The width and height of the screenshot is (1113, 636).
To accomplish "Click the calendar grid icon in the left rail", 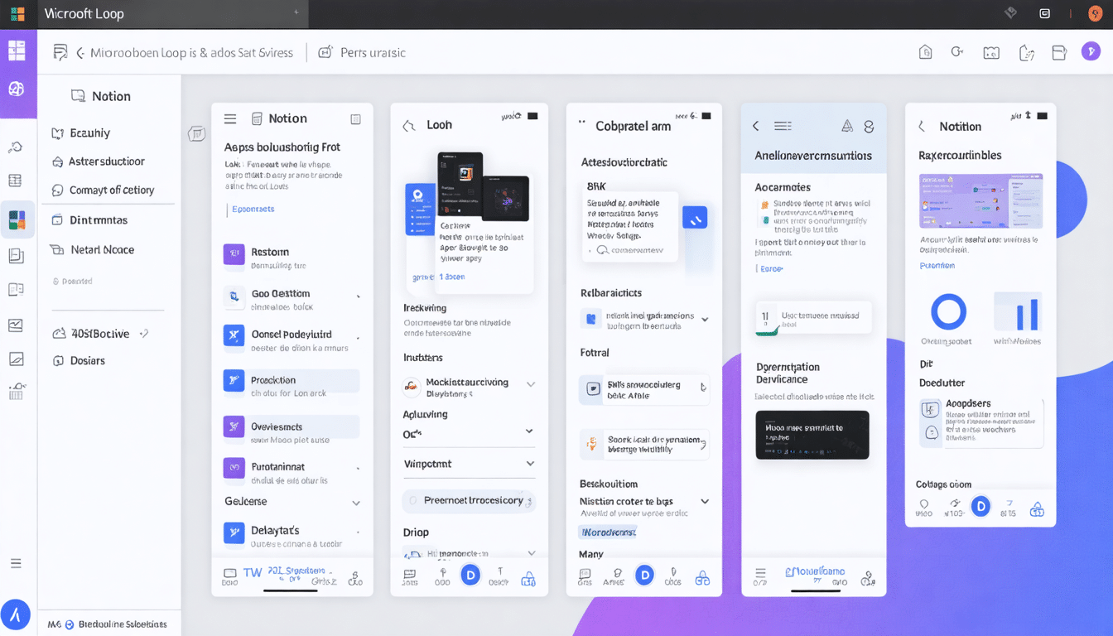I will (17, 392).
